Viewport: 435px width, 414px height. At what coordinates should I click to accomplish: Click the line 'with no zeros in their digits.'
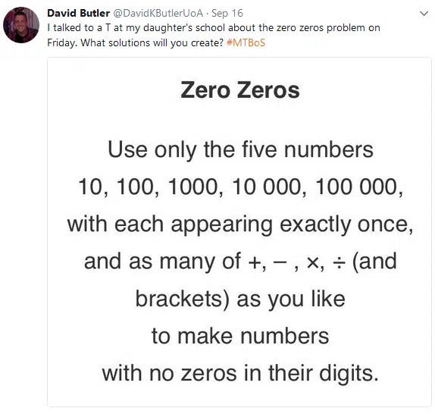(x=240, y=374)
